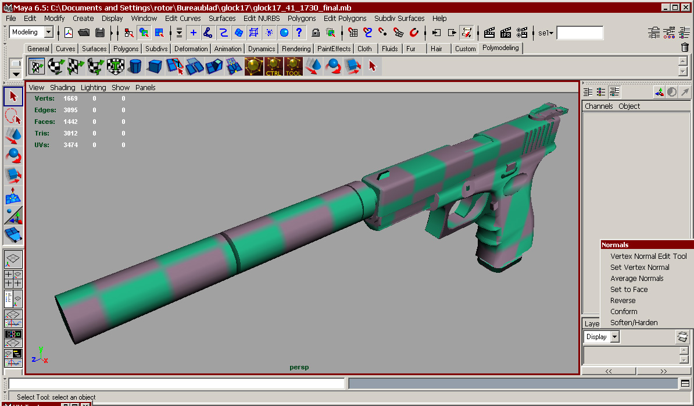Click the open scene folder icon
The width and height of the screenshot is (694, 406).
84,33
